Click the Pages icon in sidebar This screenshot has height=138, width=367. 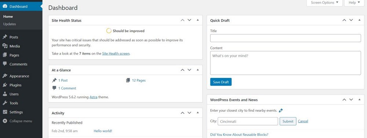coord(5,55)
